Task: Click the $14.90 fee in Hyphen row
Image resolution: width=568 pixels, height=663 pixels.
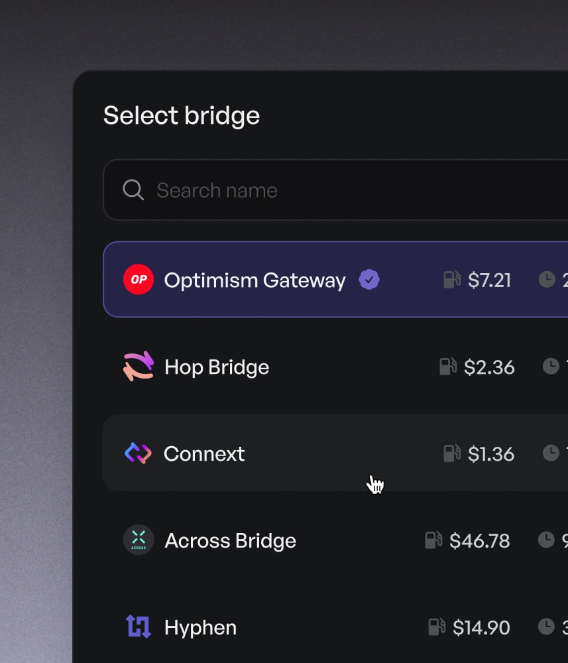Action: [481, 627]
